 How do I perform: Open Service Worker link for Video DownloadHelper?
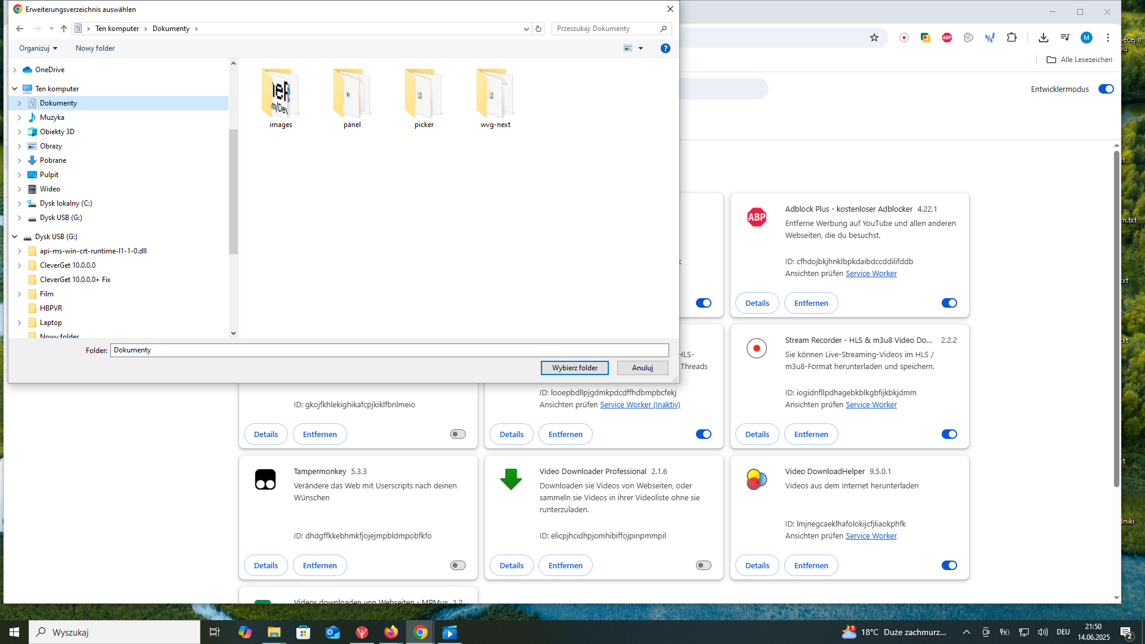pos(871,535)
